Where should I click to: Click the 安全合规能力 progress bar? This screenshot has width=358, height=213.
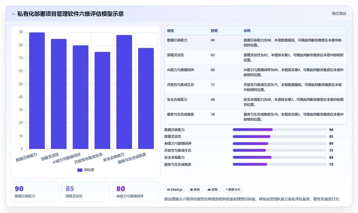(x=280, y=158)
